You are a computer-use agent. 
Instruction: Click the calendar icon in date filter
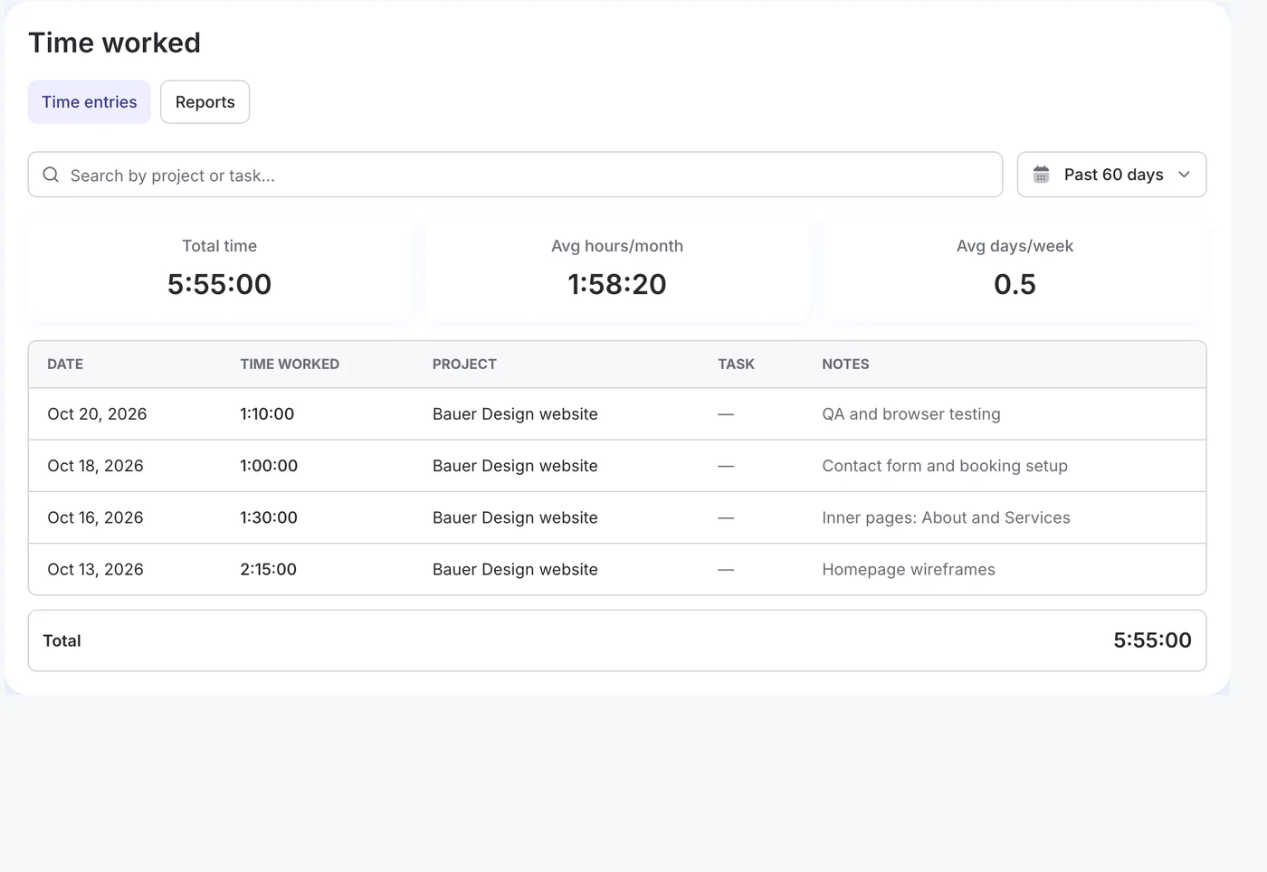(x=1041, y=174)
